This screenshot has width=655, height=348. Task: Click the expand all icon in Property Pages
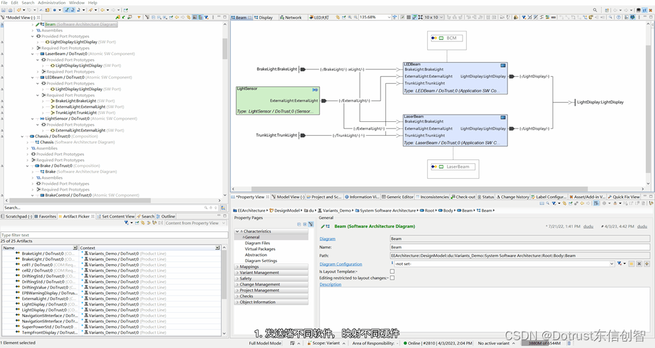305,225
